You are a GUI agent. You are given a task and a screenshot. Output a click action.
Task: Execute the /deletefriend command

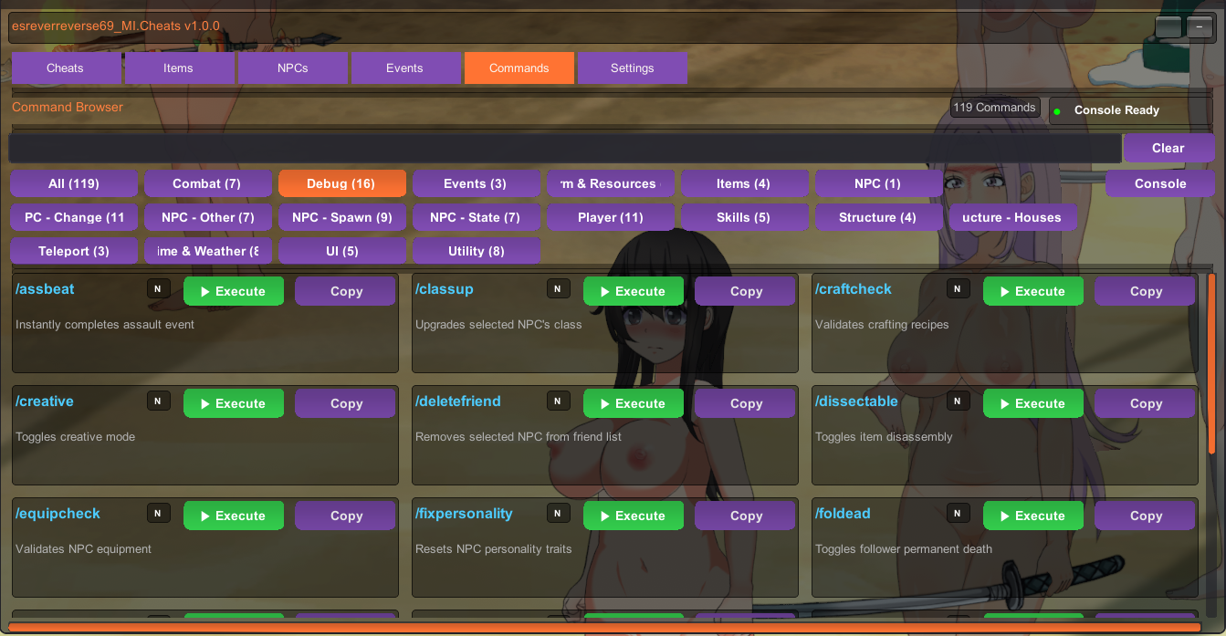tap(634, 403)
